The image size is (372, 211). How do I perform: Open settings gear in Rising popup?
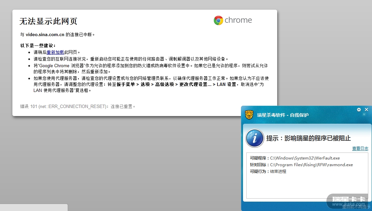pyautogui.click(x=359, y=110)
